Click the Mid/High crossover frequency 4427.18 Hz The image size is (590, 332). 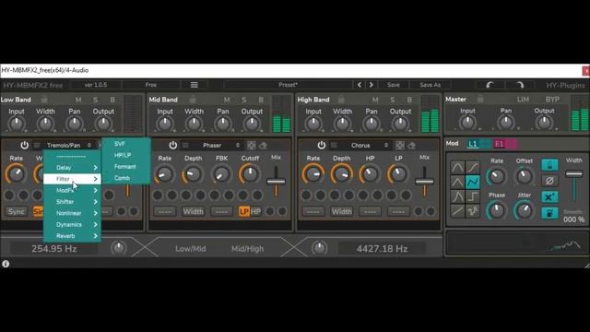pyautogui.click(x=382, y=249)
